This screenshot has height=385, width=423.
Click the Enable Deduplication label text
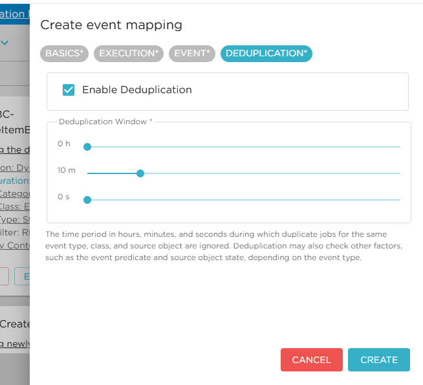(136, 90)
